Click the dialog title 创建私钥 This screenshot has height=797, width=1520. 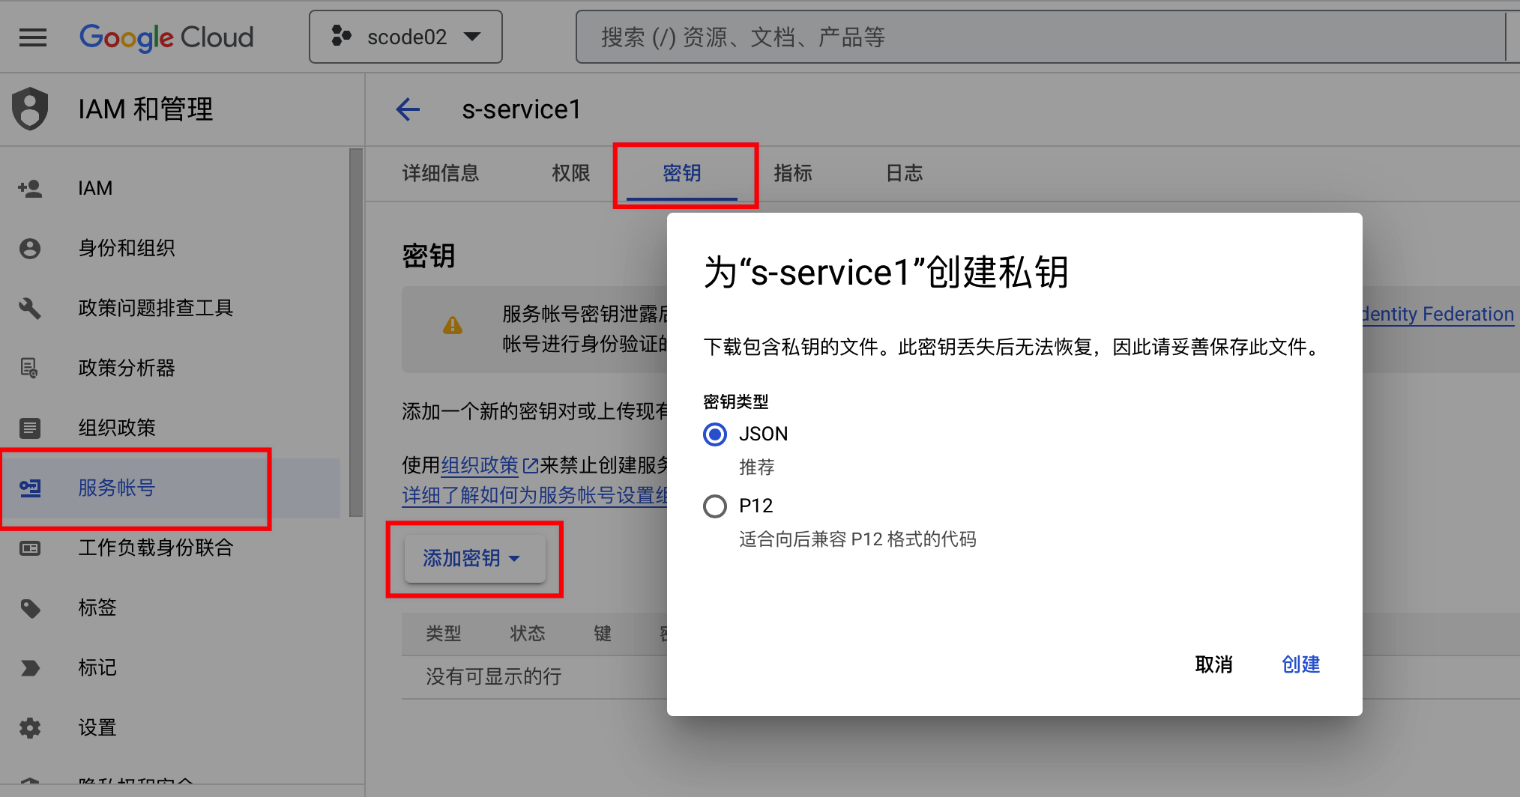point(887,272)
